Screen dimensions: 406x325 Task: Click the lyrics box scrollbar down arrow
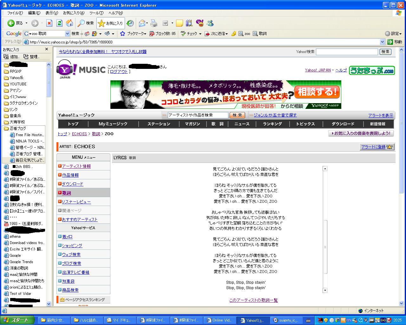point(325,290)
